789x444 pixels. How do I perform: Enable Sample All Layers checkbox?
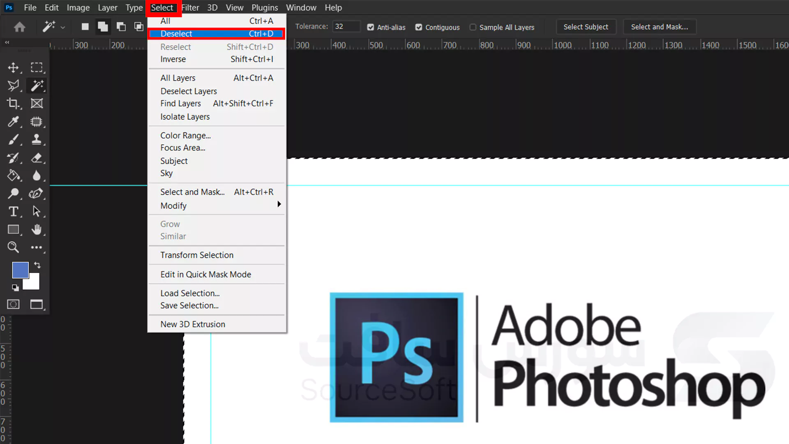[473, 27]
